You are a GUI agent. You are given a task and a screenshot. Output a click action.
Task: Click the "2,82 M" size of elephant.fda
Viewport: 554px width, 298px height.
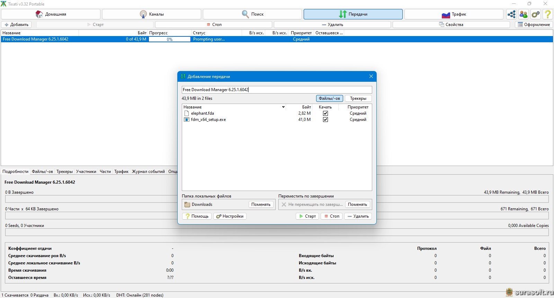(304, 113)
